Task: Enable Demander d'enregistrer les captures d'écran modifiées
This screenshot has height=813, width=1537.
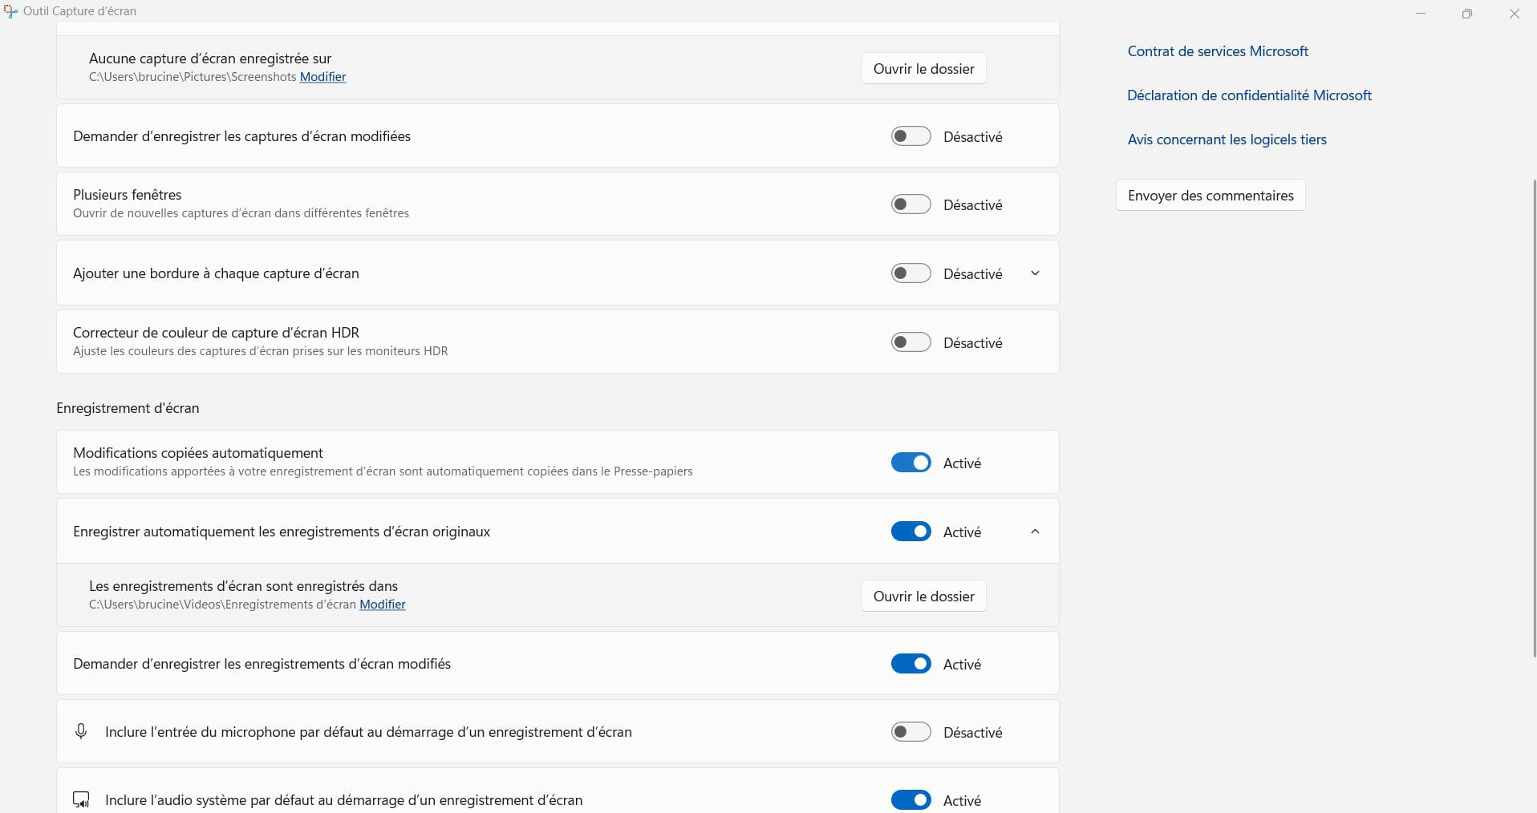Action: tap(910, 136)
